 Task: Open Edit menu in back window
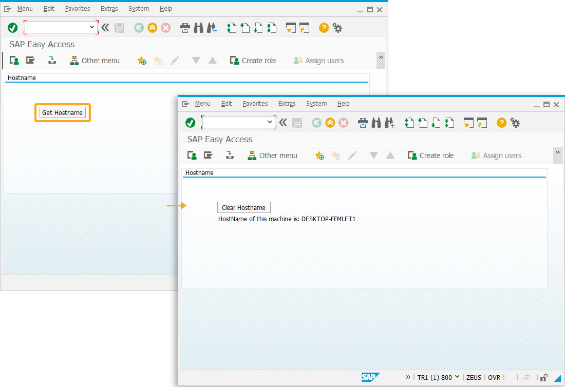pyautogui.click(x=49, y=9)
